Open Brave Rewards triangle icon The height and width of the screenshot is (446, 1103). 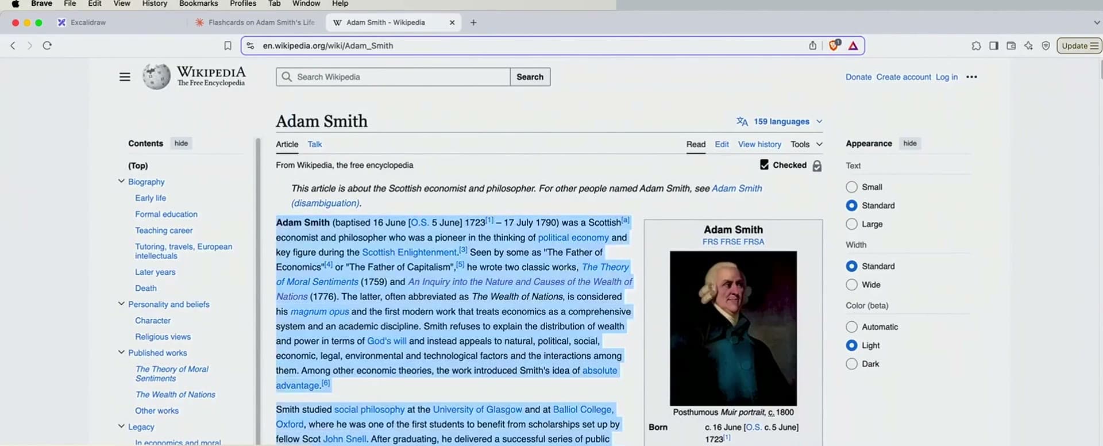(x=853, y=45)
